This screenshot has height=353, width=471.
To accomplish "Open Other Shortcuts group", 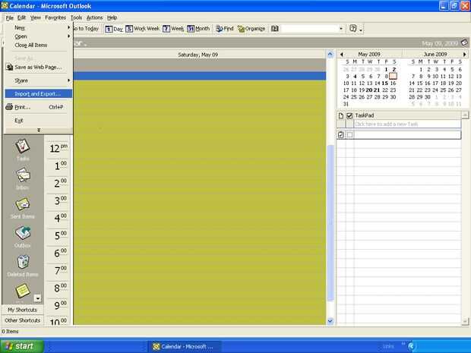I will tap(23, 320).
